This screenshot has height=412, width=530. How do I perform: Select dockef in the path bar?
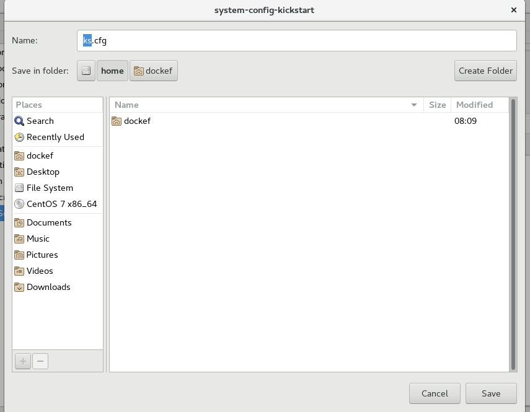click(x=154, y=71)
